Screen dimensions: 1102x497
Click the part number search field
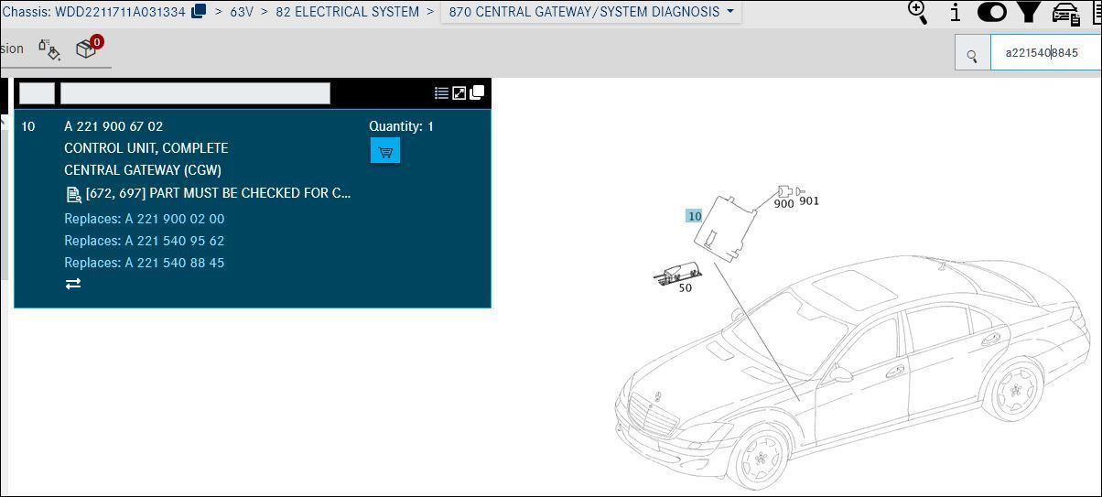[x=1045, y=53]
